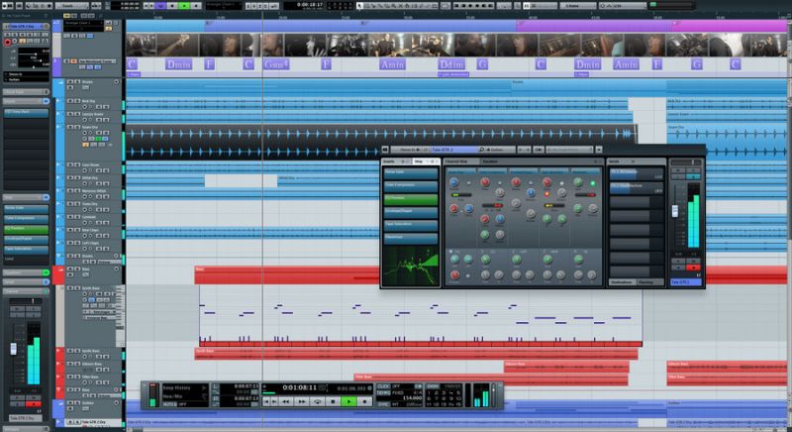The width and height of the screenshot is (792, 432).
Task: Click Stop in the floating transport panel
Action: pos(333,401)
